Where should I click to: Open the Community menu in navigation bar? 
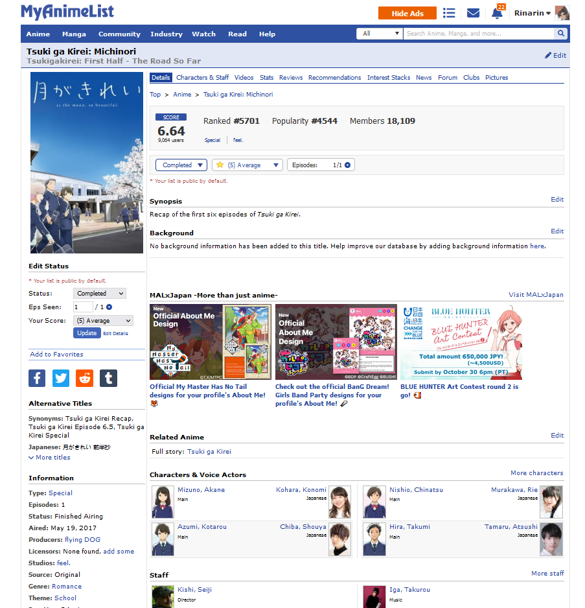[119, 34]
